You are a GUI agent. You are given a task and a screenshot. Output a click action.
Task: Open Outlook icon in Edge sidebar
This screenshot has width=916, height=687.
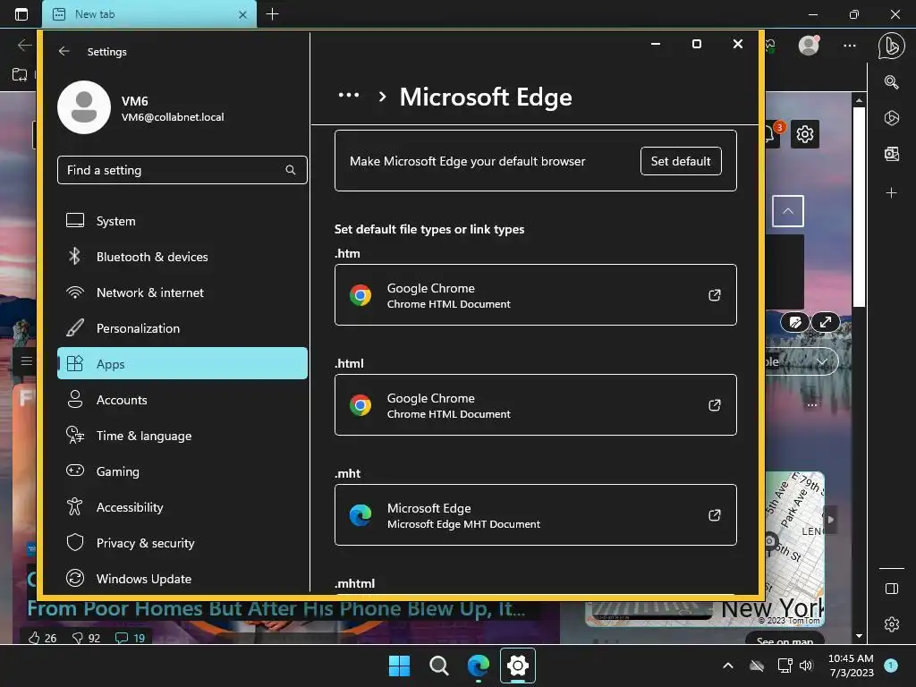coord(892,154)
